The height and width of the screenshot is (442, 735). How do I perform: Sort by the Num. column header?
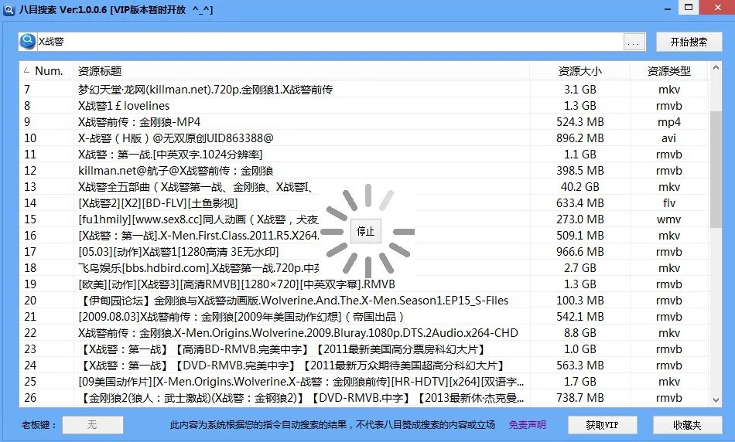[46, 70]
